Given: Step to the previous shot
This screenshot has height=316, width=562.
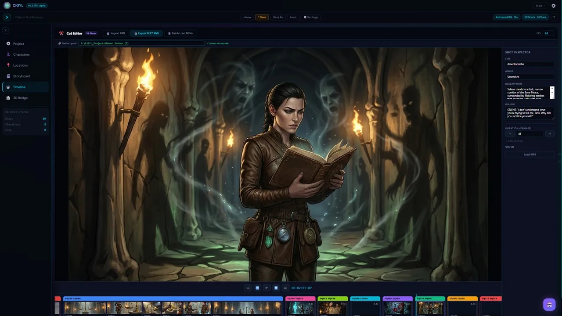Looking at the screenshot, I should [257, 288].
